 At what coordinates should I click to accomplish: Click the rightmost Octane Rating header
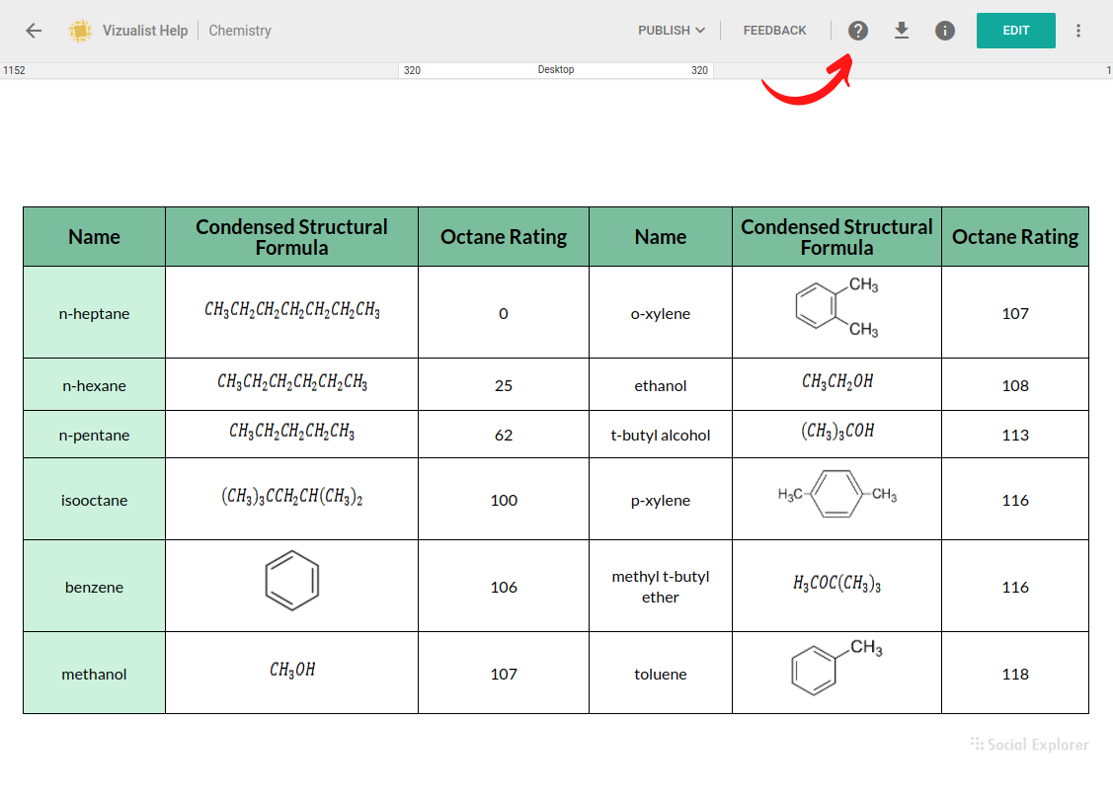[x=1015, y=236]
